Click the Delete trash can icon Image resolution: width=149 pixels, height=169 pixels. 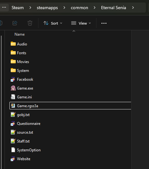click(x=30, y=23)
